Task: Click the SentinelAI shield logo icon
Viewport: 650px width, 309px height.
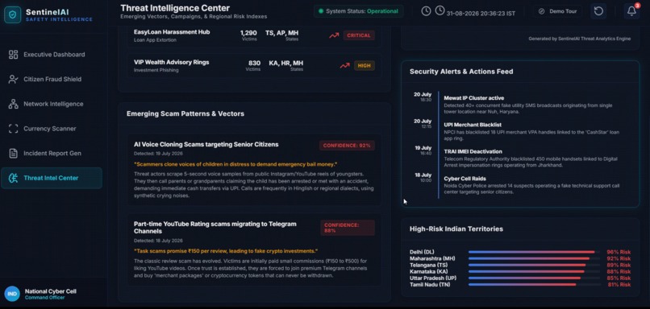Action: point(12,15)
